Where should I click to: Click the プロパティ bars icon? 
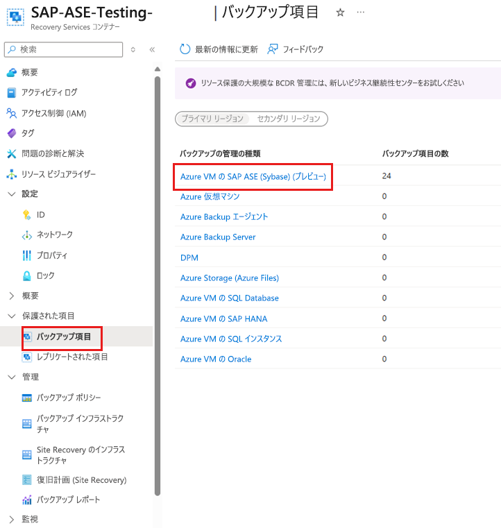coord(26,255)
